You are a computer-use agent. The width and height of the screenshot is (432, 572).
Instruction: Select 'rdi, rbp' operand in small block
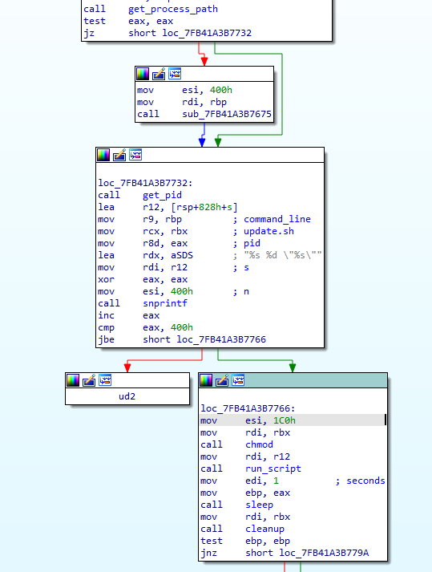click(204, 102)
